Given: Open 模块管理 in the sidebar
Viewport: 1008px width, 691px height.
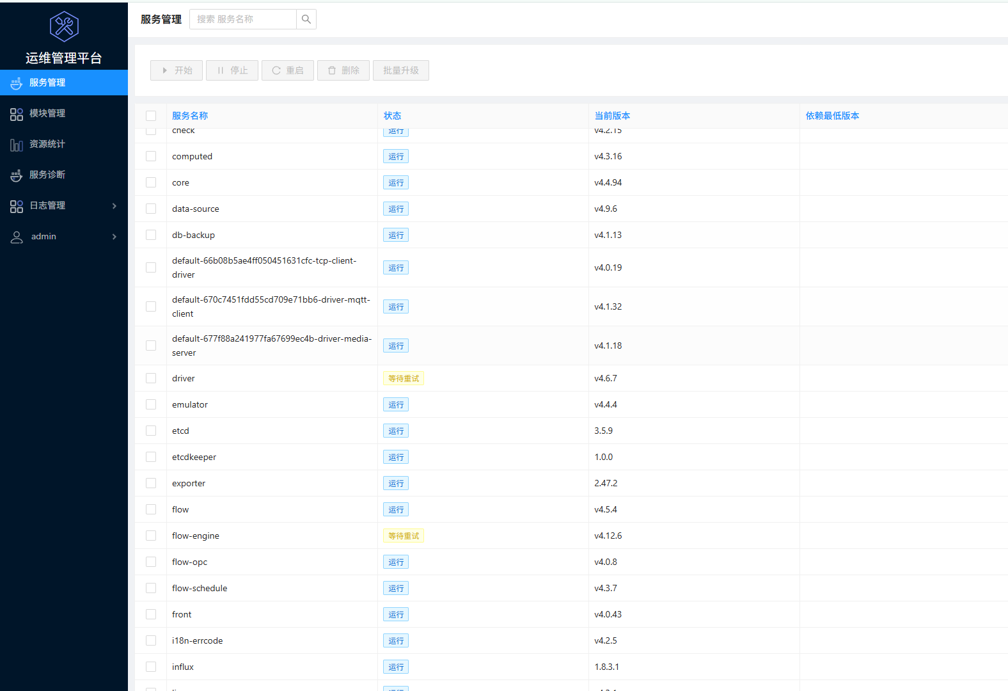Looking at the screenshot, I should coord(64,113).
